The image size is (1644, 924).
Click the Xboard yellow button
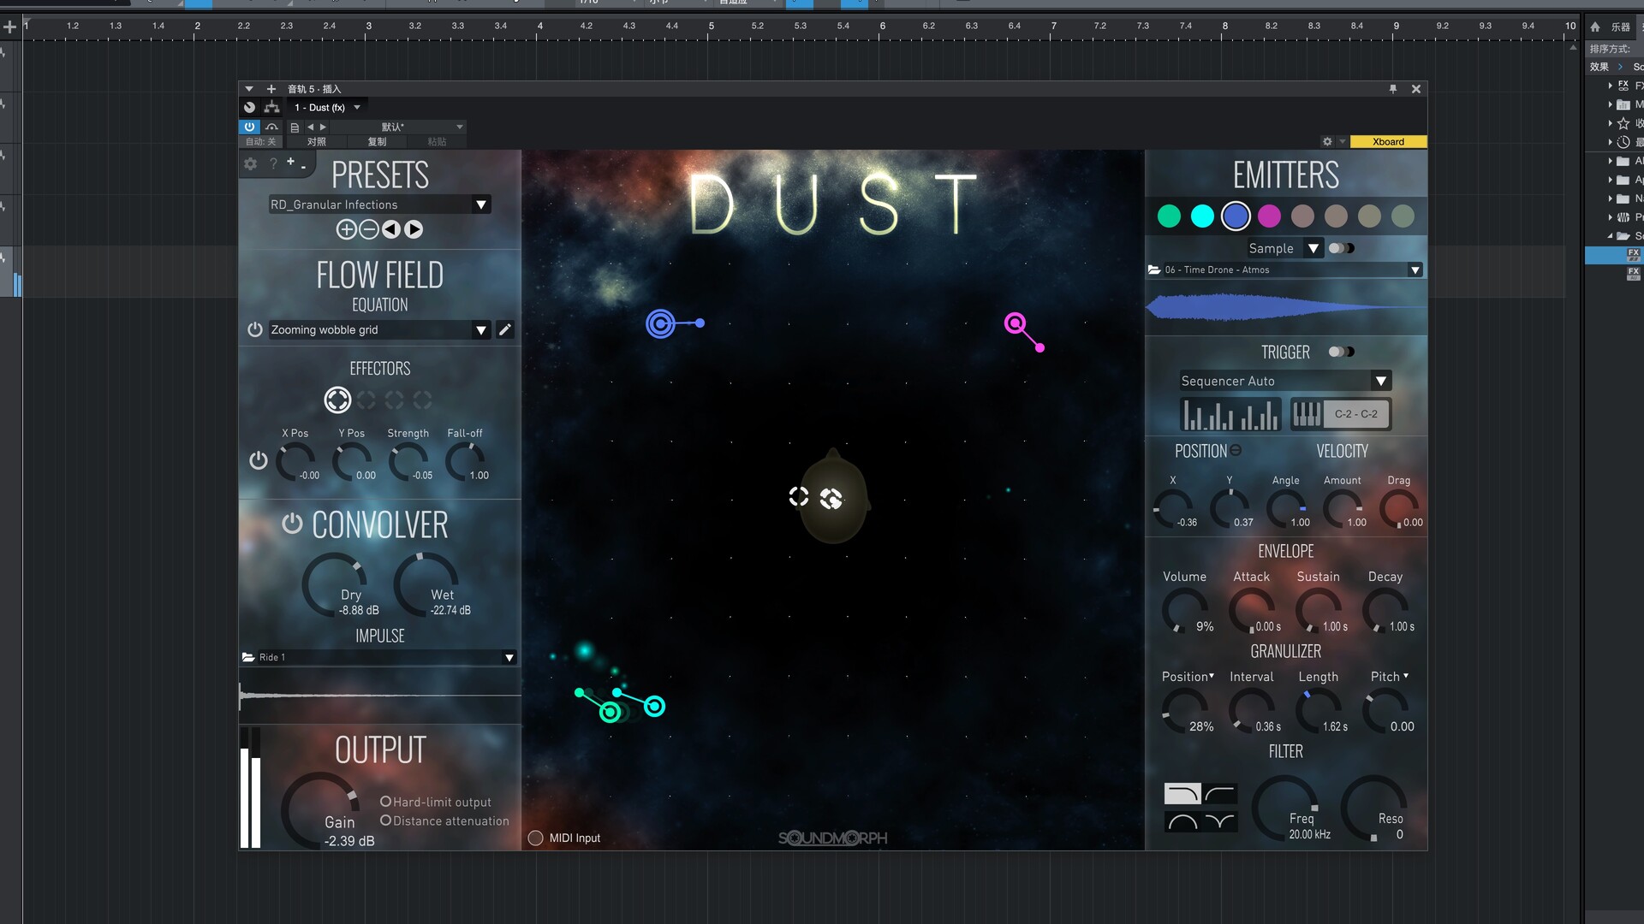coord(1388,141)
